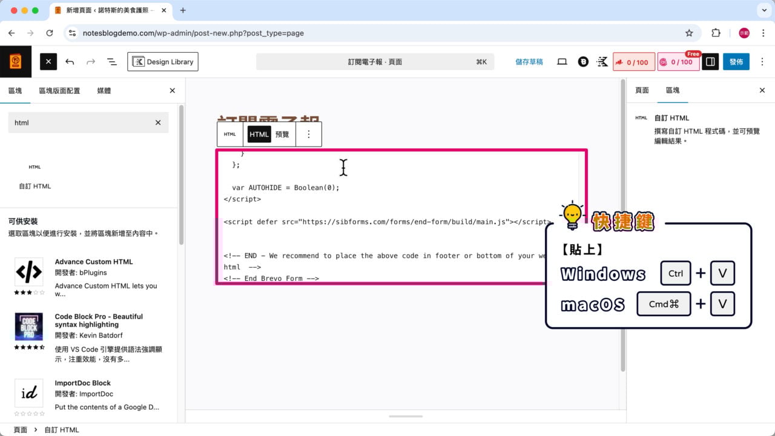Open the editor options menu at top-right

(x=762, y=61)
